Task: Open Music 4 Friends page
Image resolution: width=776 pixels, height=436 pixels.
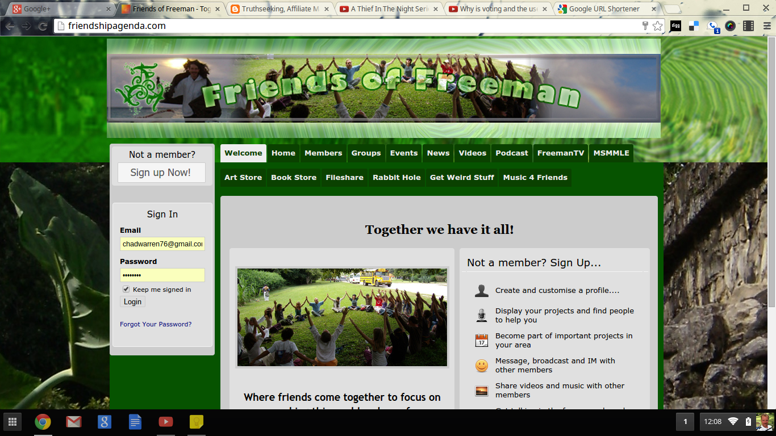Action: coord(535,177)
